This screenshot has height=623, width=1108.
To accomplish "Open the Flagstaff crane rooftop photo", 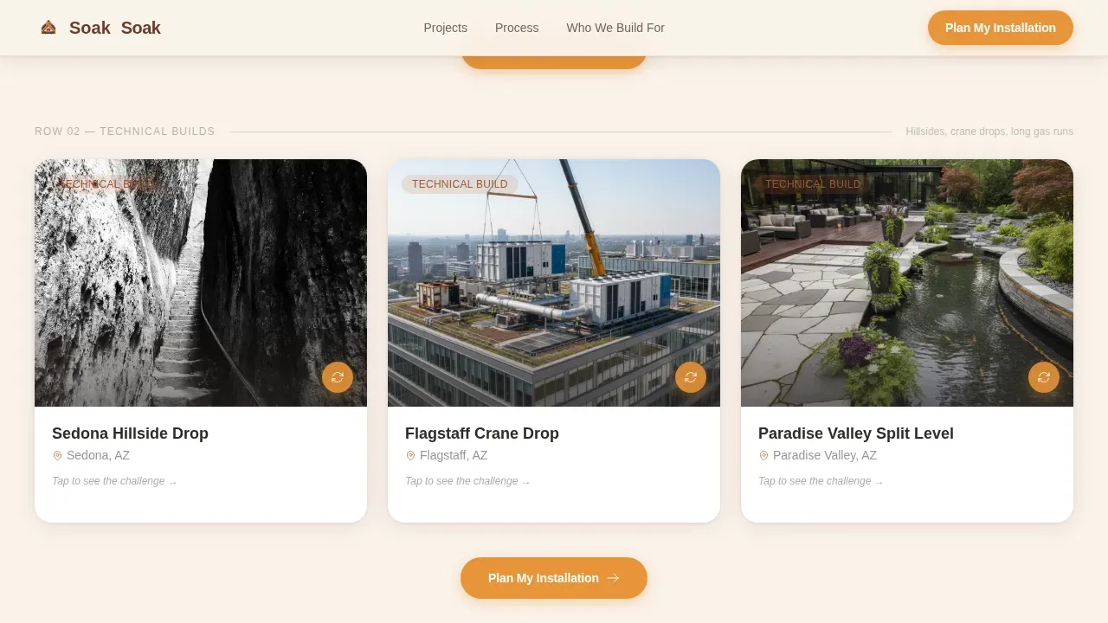I will (554, 283).
